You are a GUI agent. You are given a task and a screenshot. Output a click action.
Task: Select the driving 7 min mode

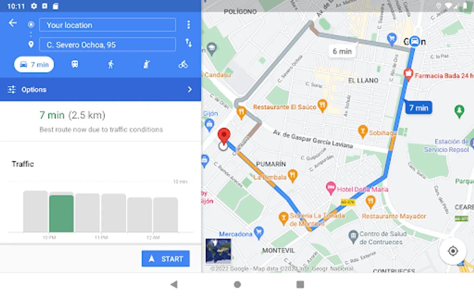point(34,64)
